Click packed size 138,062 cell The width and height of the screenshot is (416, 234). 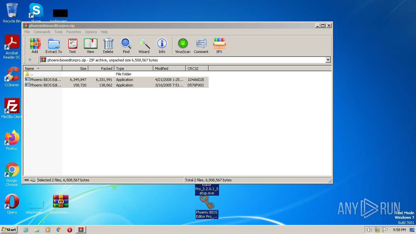coord(106,85)
